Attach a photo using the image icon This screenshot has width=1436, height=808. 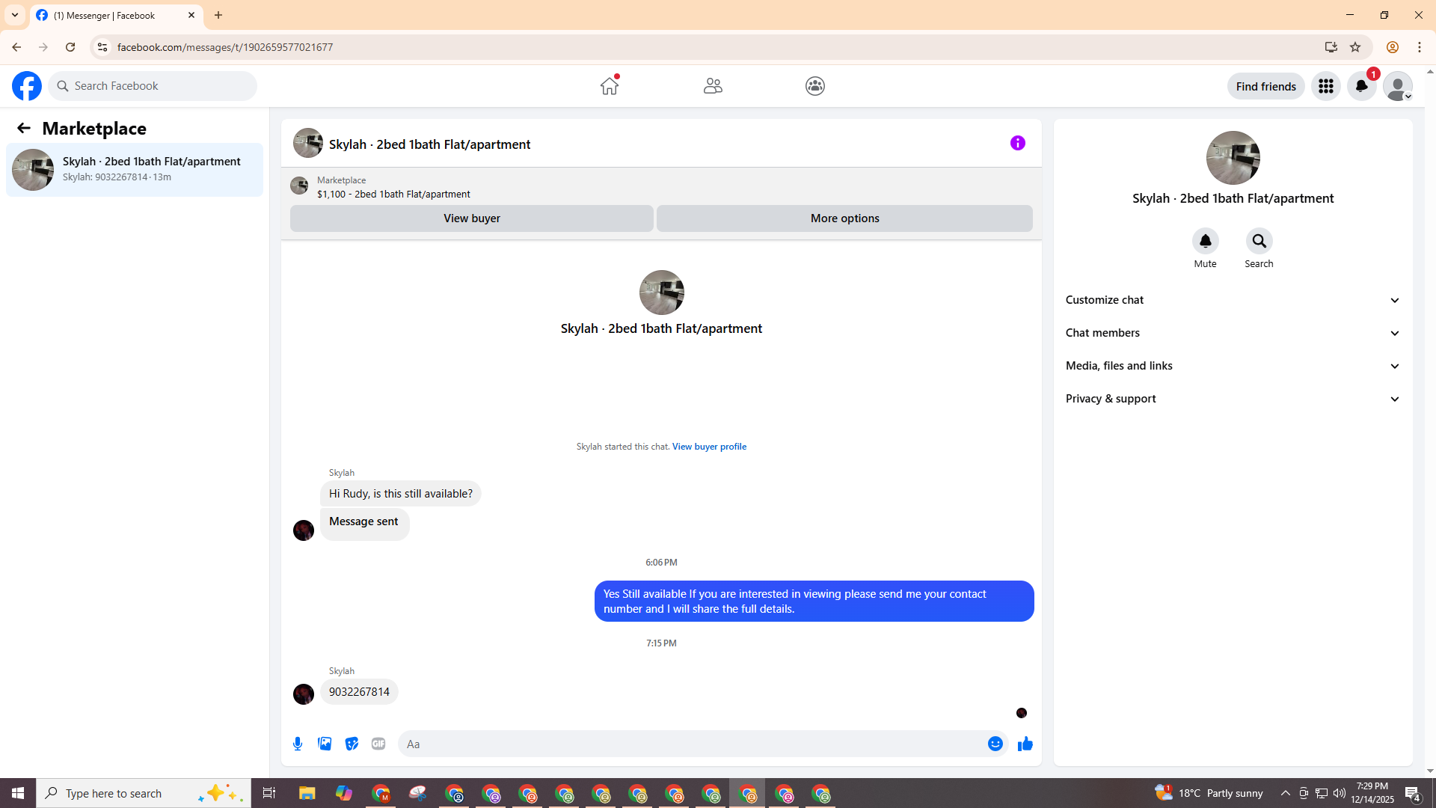pyautogui.click(x=325, y=744)
